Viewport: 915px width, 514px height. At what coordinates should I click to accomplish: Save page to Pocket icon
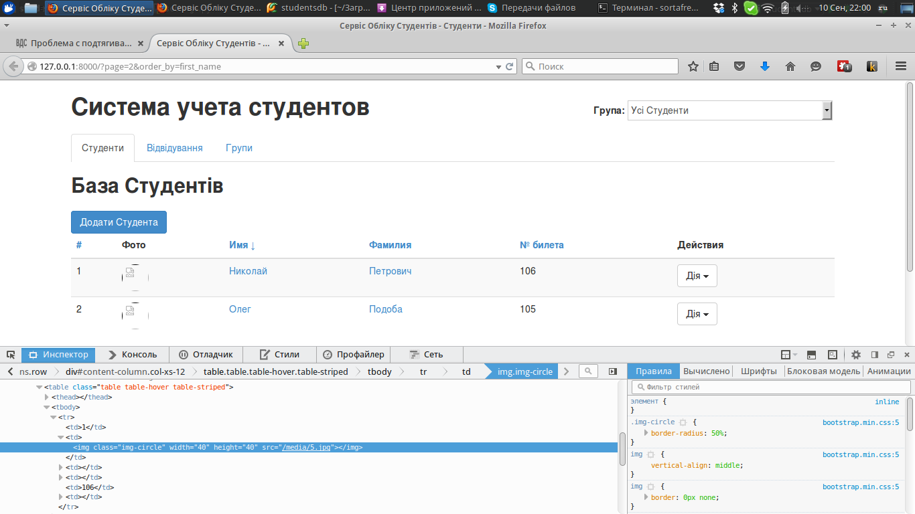pyautogui.click(x=740, y=66)
